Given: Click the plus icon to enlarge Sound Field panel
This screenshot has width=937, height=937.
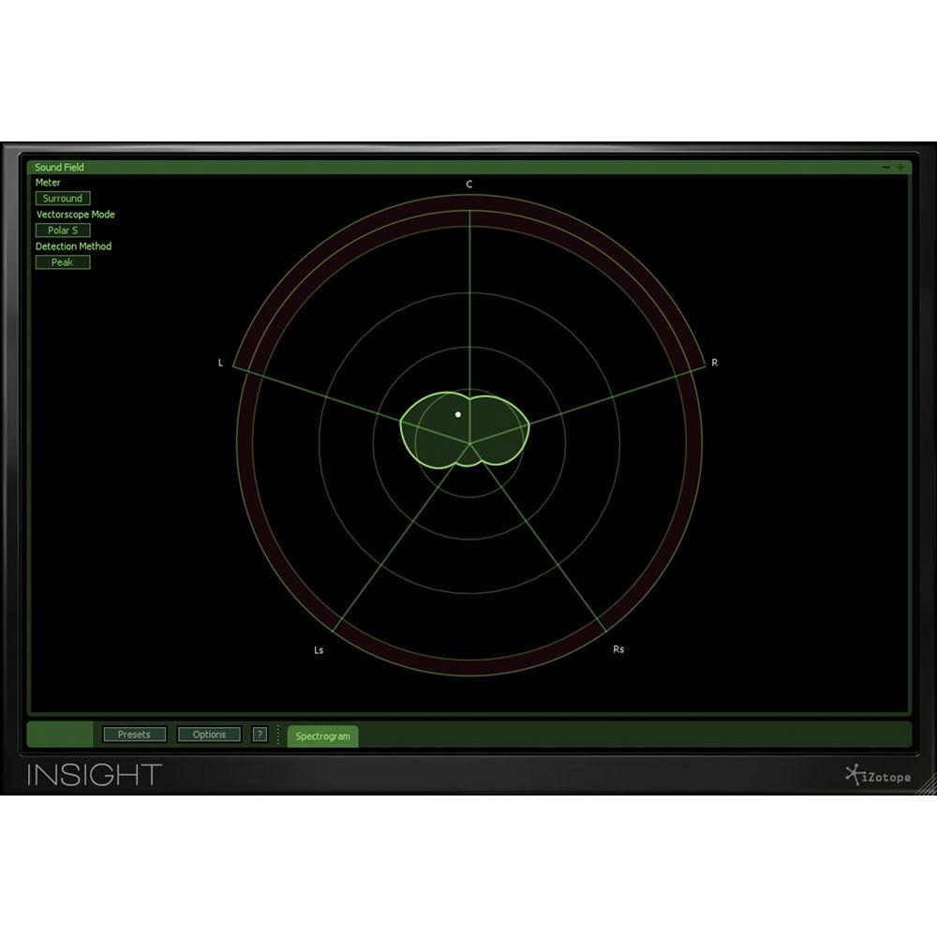Looking at the screenshot, I should (x=899, y=167).
